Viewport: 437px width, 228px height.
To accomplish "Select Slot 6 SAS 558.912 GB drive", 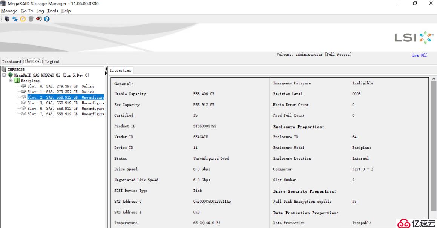I will click(x=66, y=109).
